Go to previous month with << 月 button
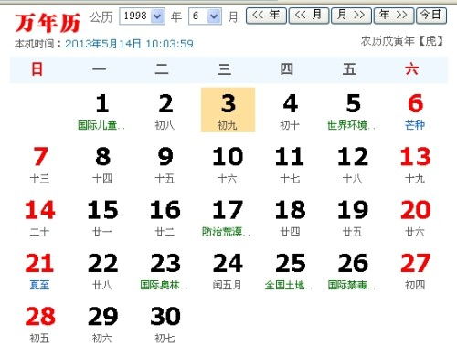 (x=309, y=16)
